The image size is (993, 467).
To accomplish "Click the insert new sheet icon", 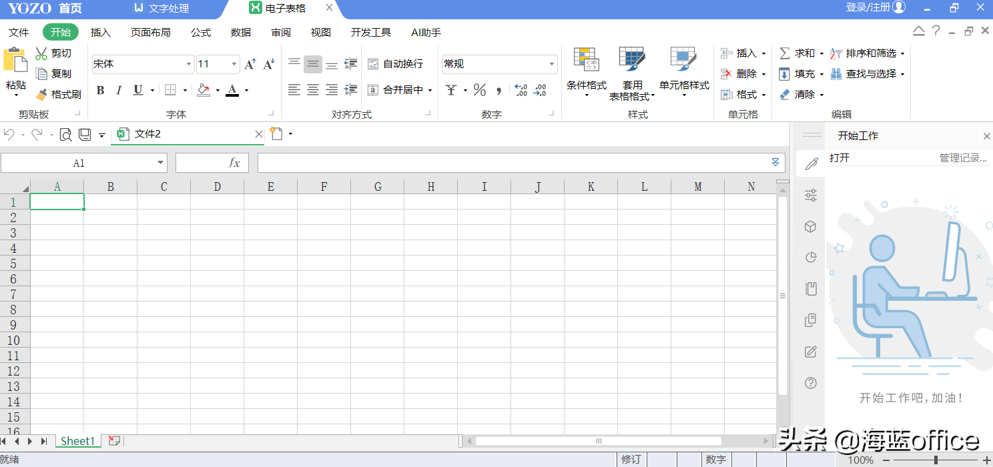I will pyautogui.click(x=114, y=441).
